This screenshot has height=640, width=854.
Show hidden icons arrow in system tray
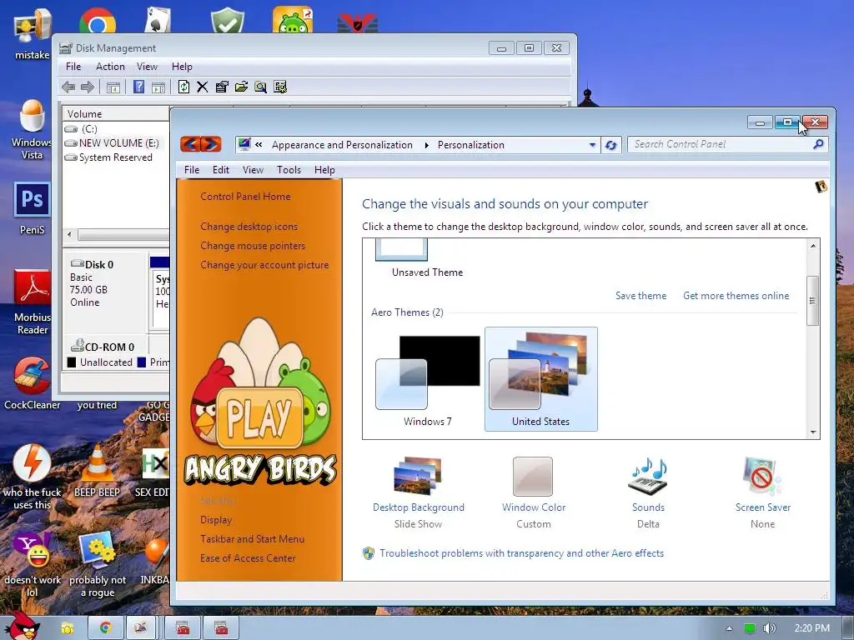tap(729, 628)
